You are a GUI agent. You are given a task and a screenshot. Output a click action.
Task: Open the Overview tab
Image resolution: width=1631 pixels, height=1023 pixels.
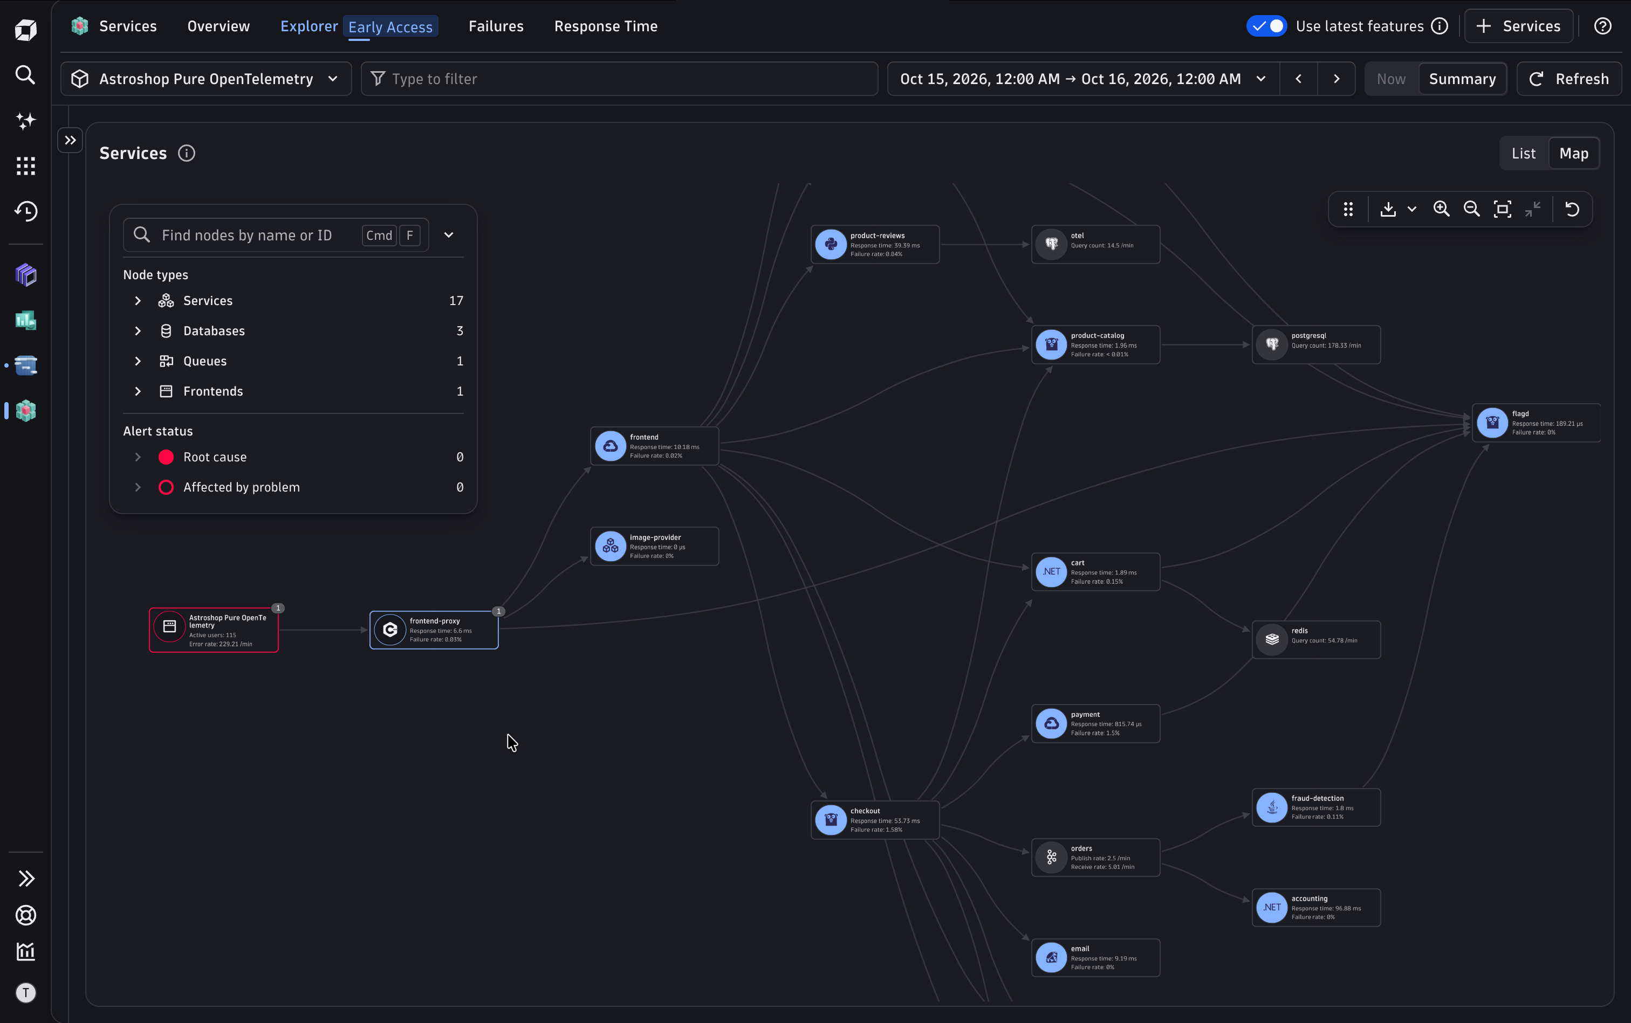tap(218, 26)
